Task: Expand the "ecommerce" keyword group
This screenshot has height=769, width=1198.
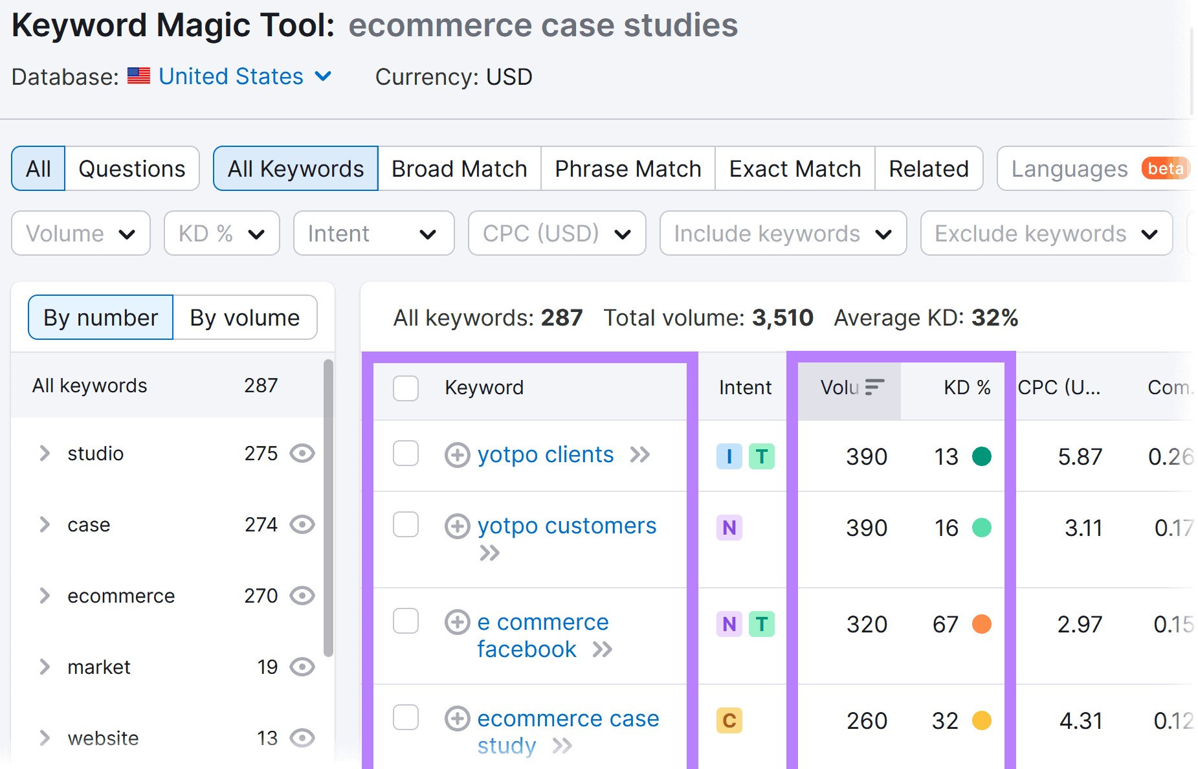Action: 45,596
